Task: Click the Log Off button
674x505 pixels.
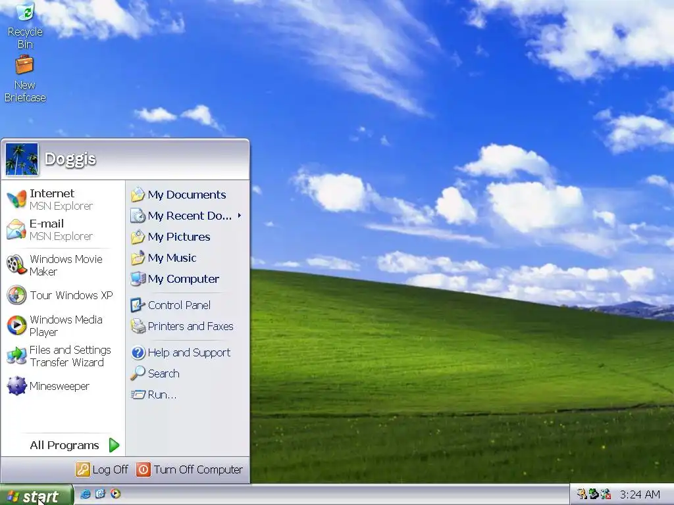Action: (x=102, y=469)
